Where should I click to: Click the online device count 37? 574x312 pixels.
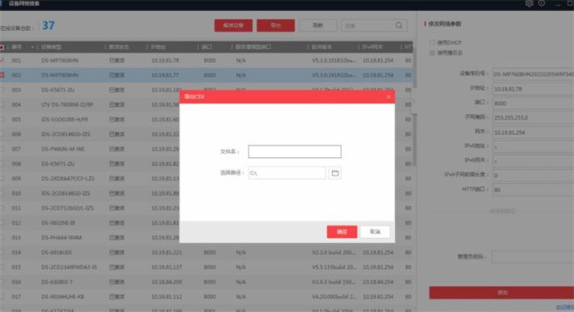pos(48,26)
